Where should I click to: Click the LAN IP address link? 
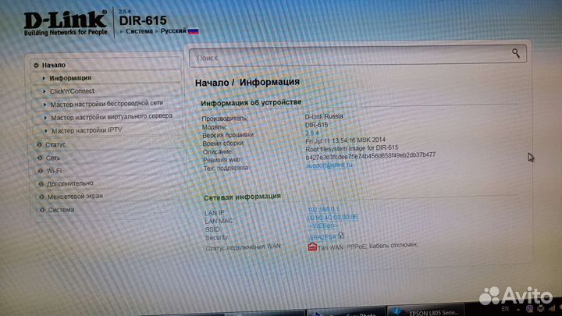pyautogui.click(x=323, y=209)
